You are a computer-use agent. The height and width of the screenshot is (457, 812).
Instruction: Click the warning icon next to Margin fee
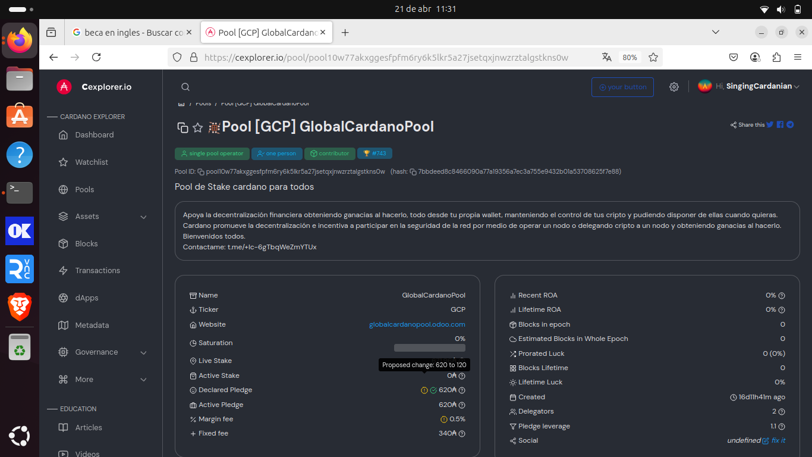point(443,420)
